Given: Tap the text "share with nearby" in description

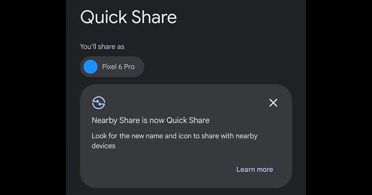Looking at the screenshot, I should pos(229,136).
